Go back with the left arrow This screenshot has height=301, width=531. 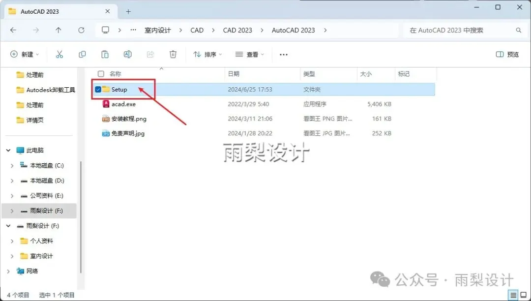click(13, 30)
